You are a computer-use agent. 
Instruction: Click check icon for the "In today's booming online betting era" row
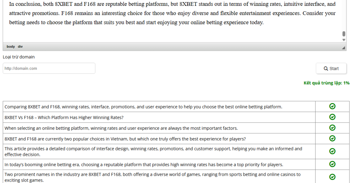tap(332, 164)
